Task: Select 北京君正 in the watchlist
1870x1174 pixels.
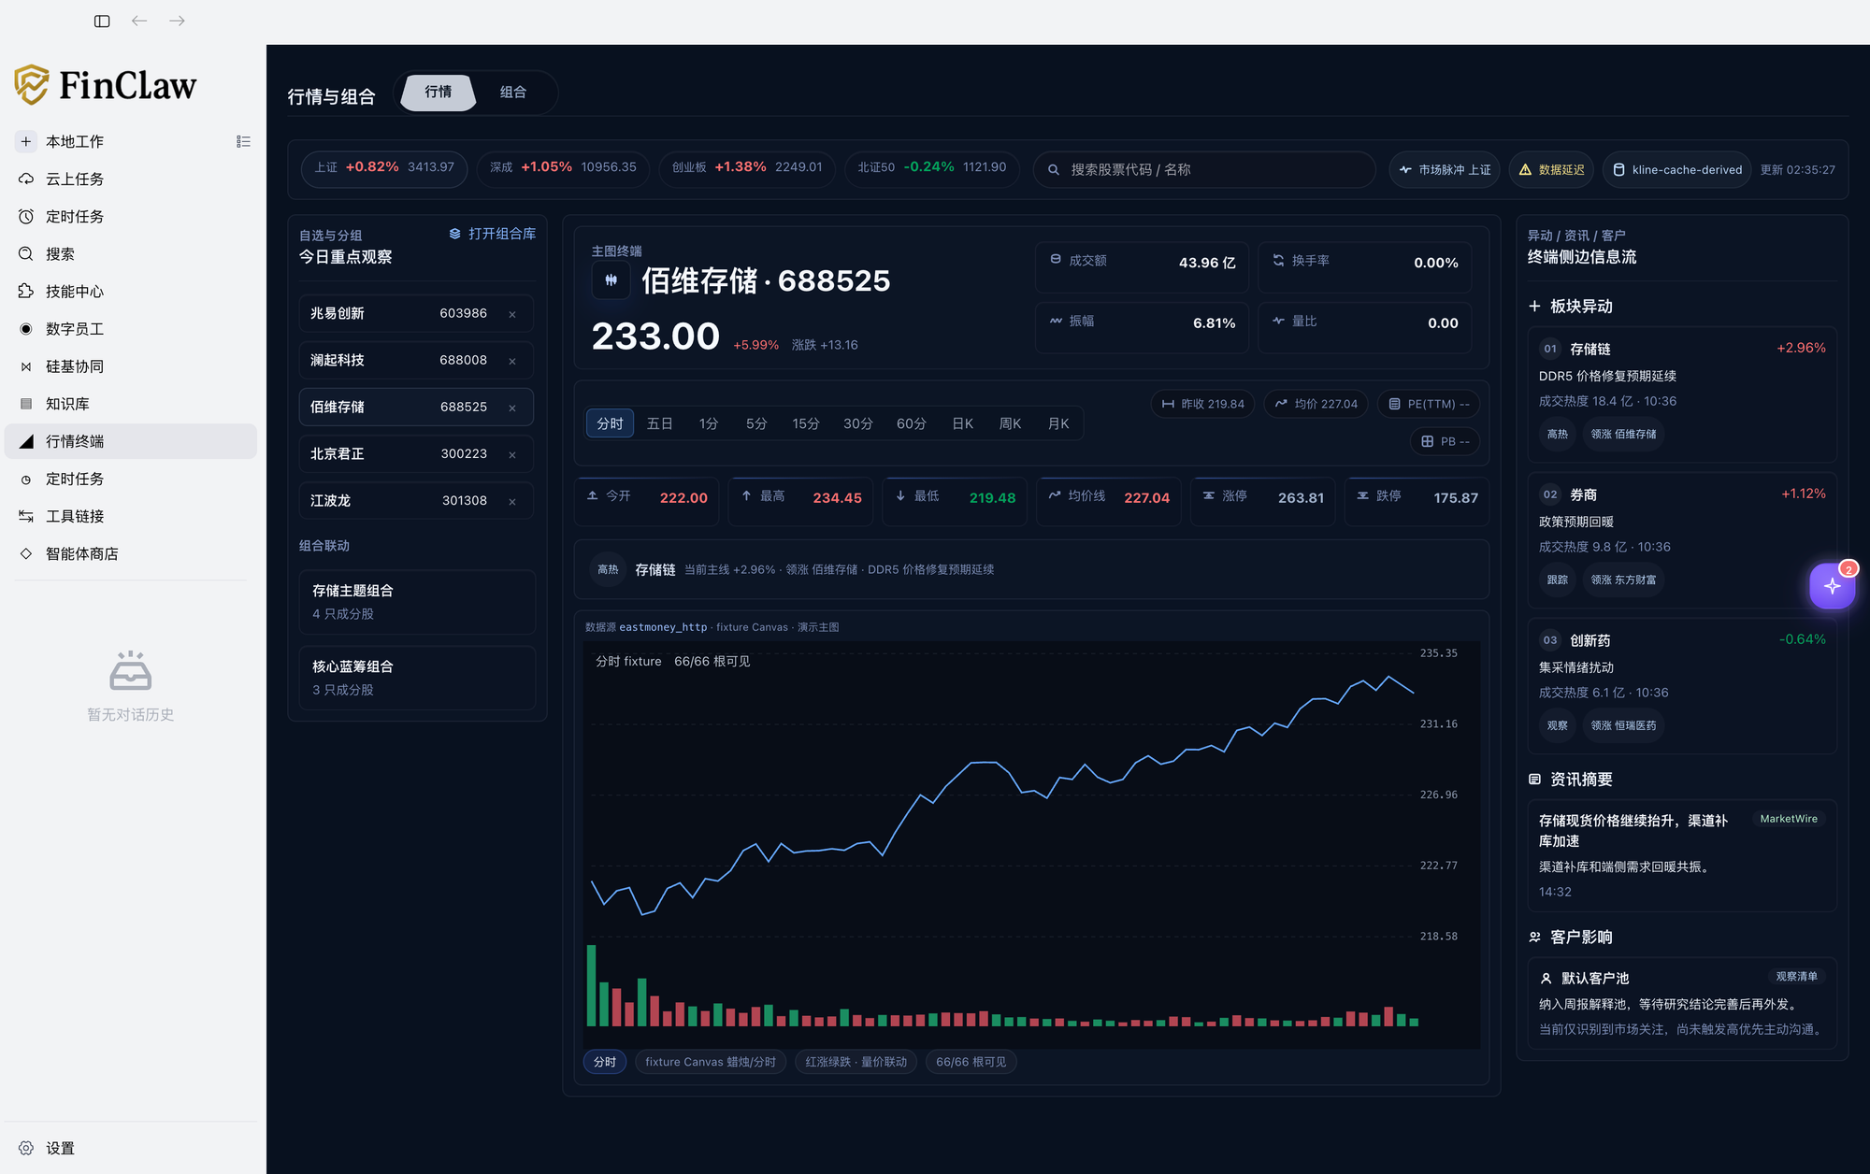Action: pyautogui.click(x=416, y=454)
